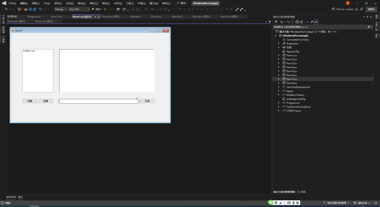The width and height of the screenshot is (380, 207).
Task: Expand the Properties node in the tree
Action: coord(279,44)
